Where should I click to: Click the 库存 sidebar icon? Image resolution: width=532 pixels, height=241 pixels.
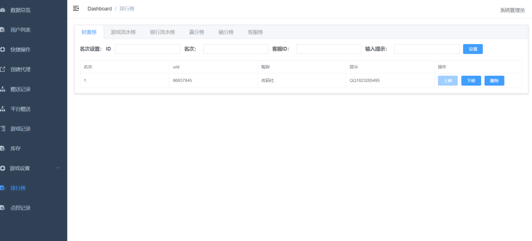tap(3, 149)
